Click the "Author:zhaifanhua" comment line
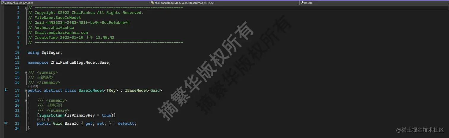The height and width of the screenshot is (138, 449). (x=51, y=28)
